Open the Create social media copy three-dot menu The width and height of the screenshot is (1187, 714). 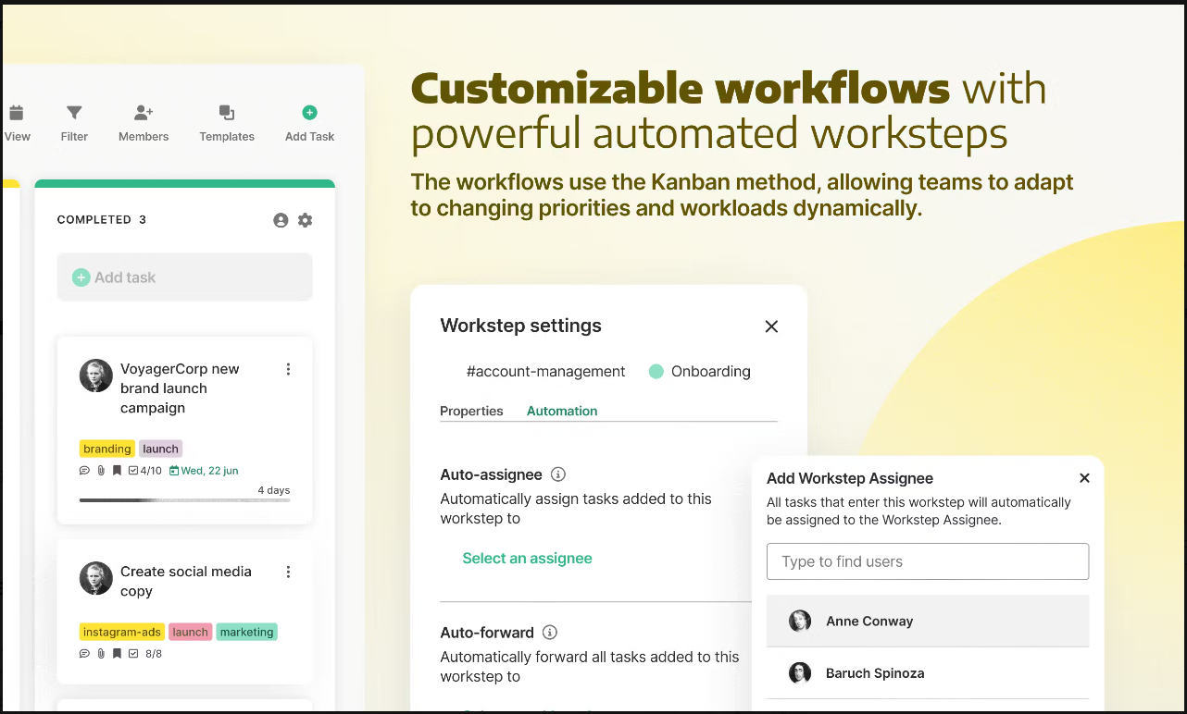pos(288,572)
